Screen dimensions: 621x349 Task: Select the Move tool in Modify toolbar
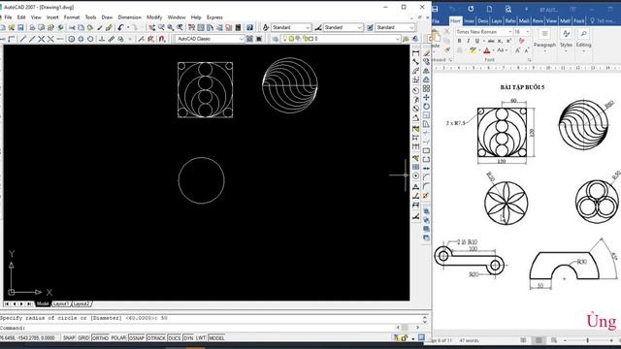pos(426,97)
